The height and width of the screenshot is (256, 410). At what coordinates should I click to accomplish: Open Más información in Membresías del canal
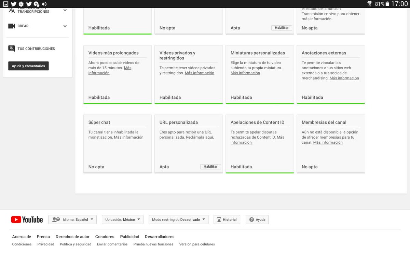point(328,142)
